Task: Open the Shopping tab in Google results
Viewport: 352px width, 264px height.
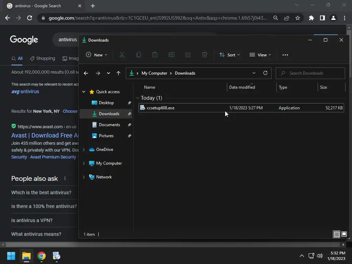Action: (43, 58)
